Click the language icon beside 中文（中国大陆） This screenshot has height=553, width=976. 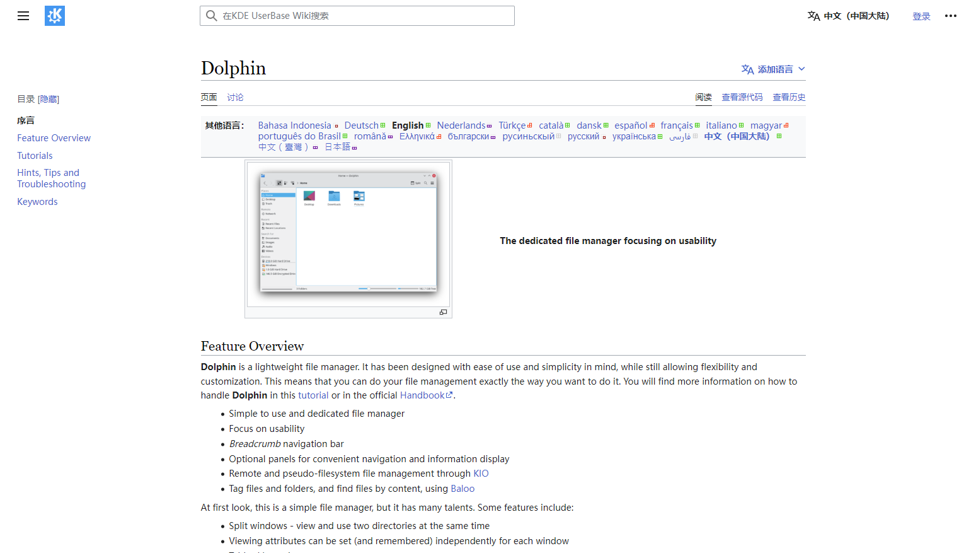click(x=813, y=16)
